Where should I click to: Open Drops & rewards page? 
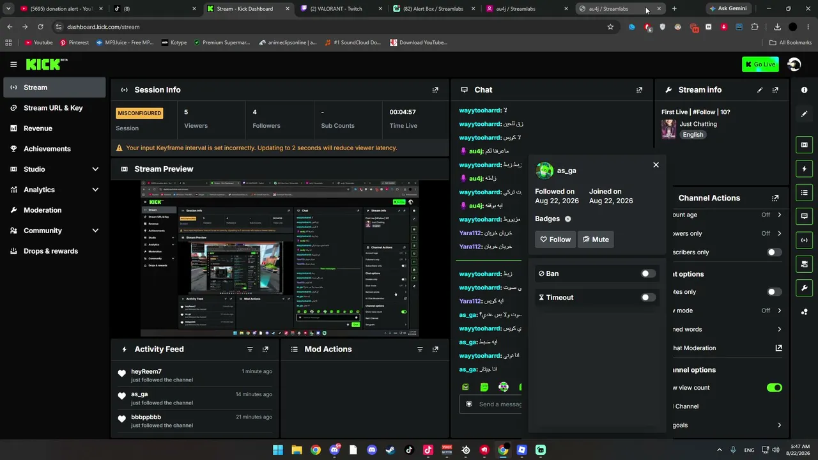click(x=54, y=251)
